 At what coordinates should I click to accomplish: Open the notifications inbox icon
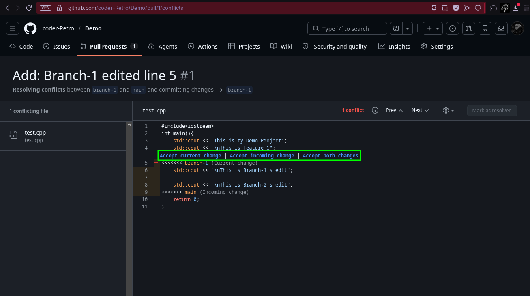click(x=501, y=28)
